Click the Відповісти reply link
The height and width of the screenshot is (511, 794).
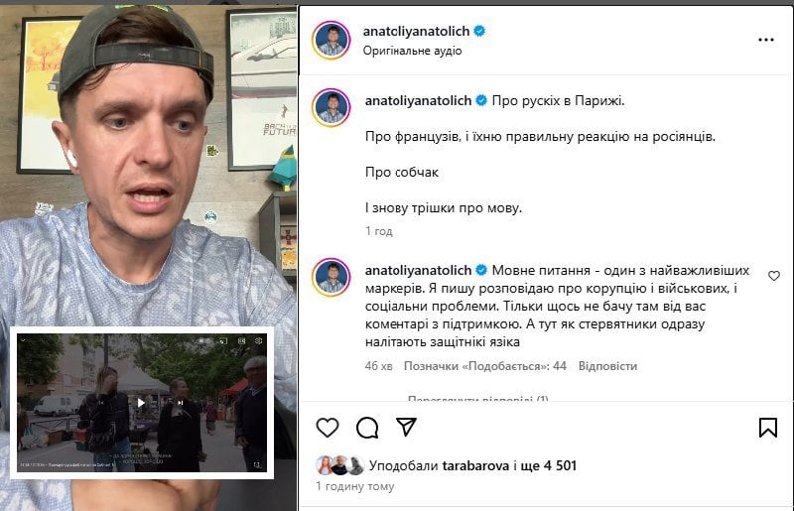(x=607, y=366)
